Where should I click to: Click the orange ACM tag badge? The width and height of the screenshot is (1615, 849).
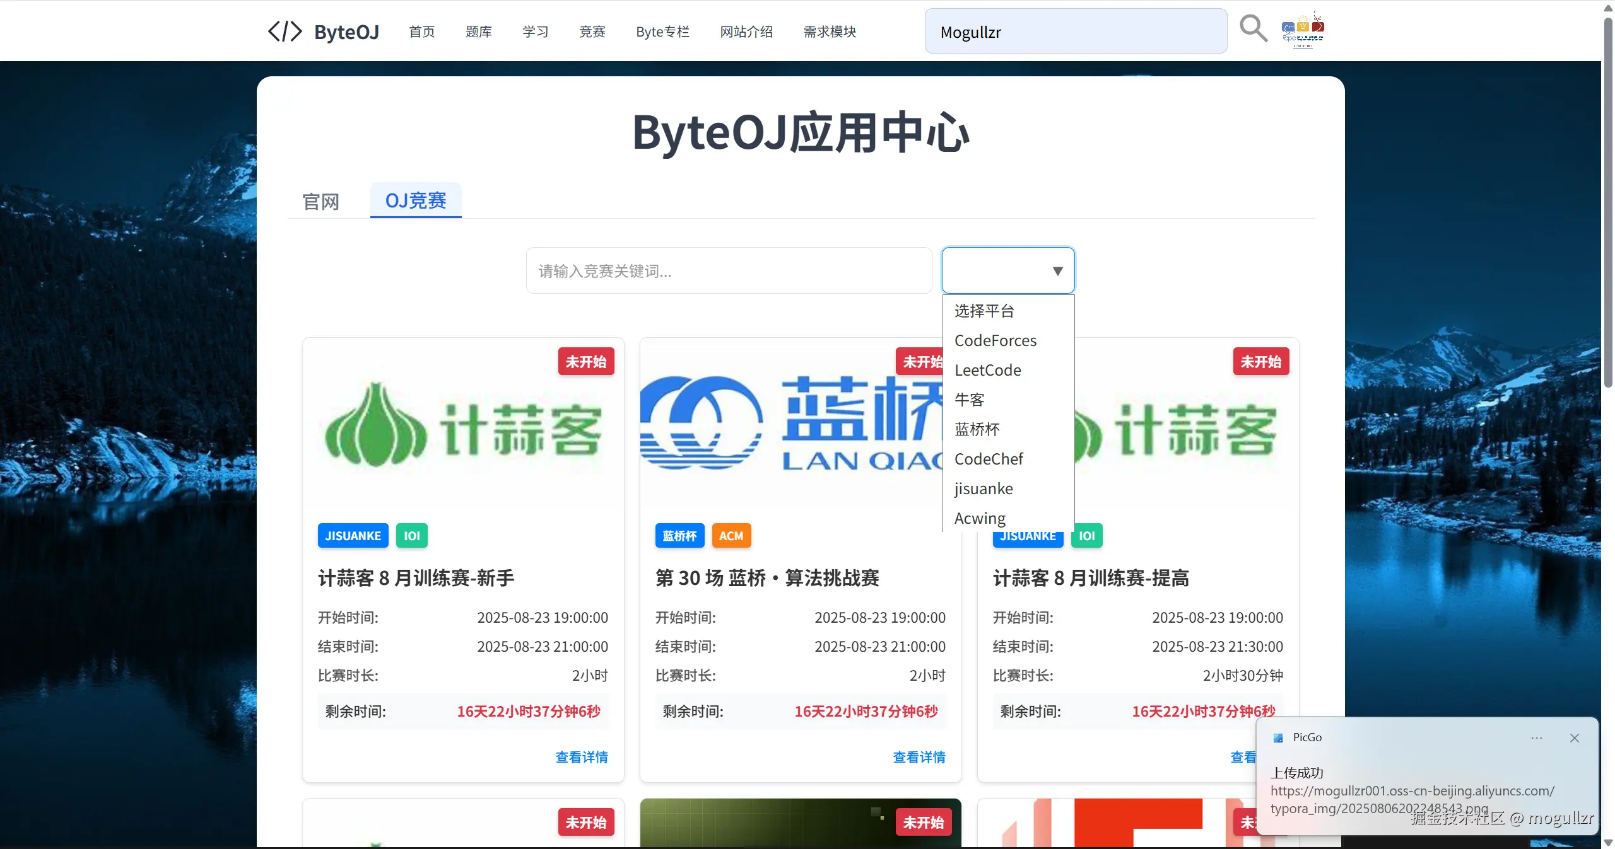pyautogui.click(x=731, y=536)
